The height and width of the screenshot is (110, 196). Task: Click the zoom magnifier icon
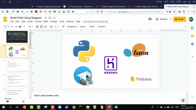tap(29, 27)
